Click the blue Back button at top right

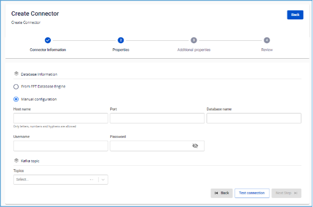coord(295,15)
